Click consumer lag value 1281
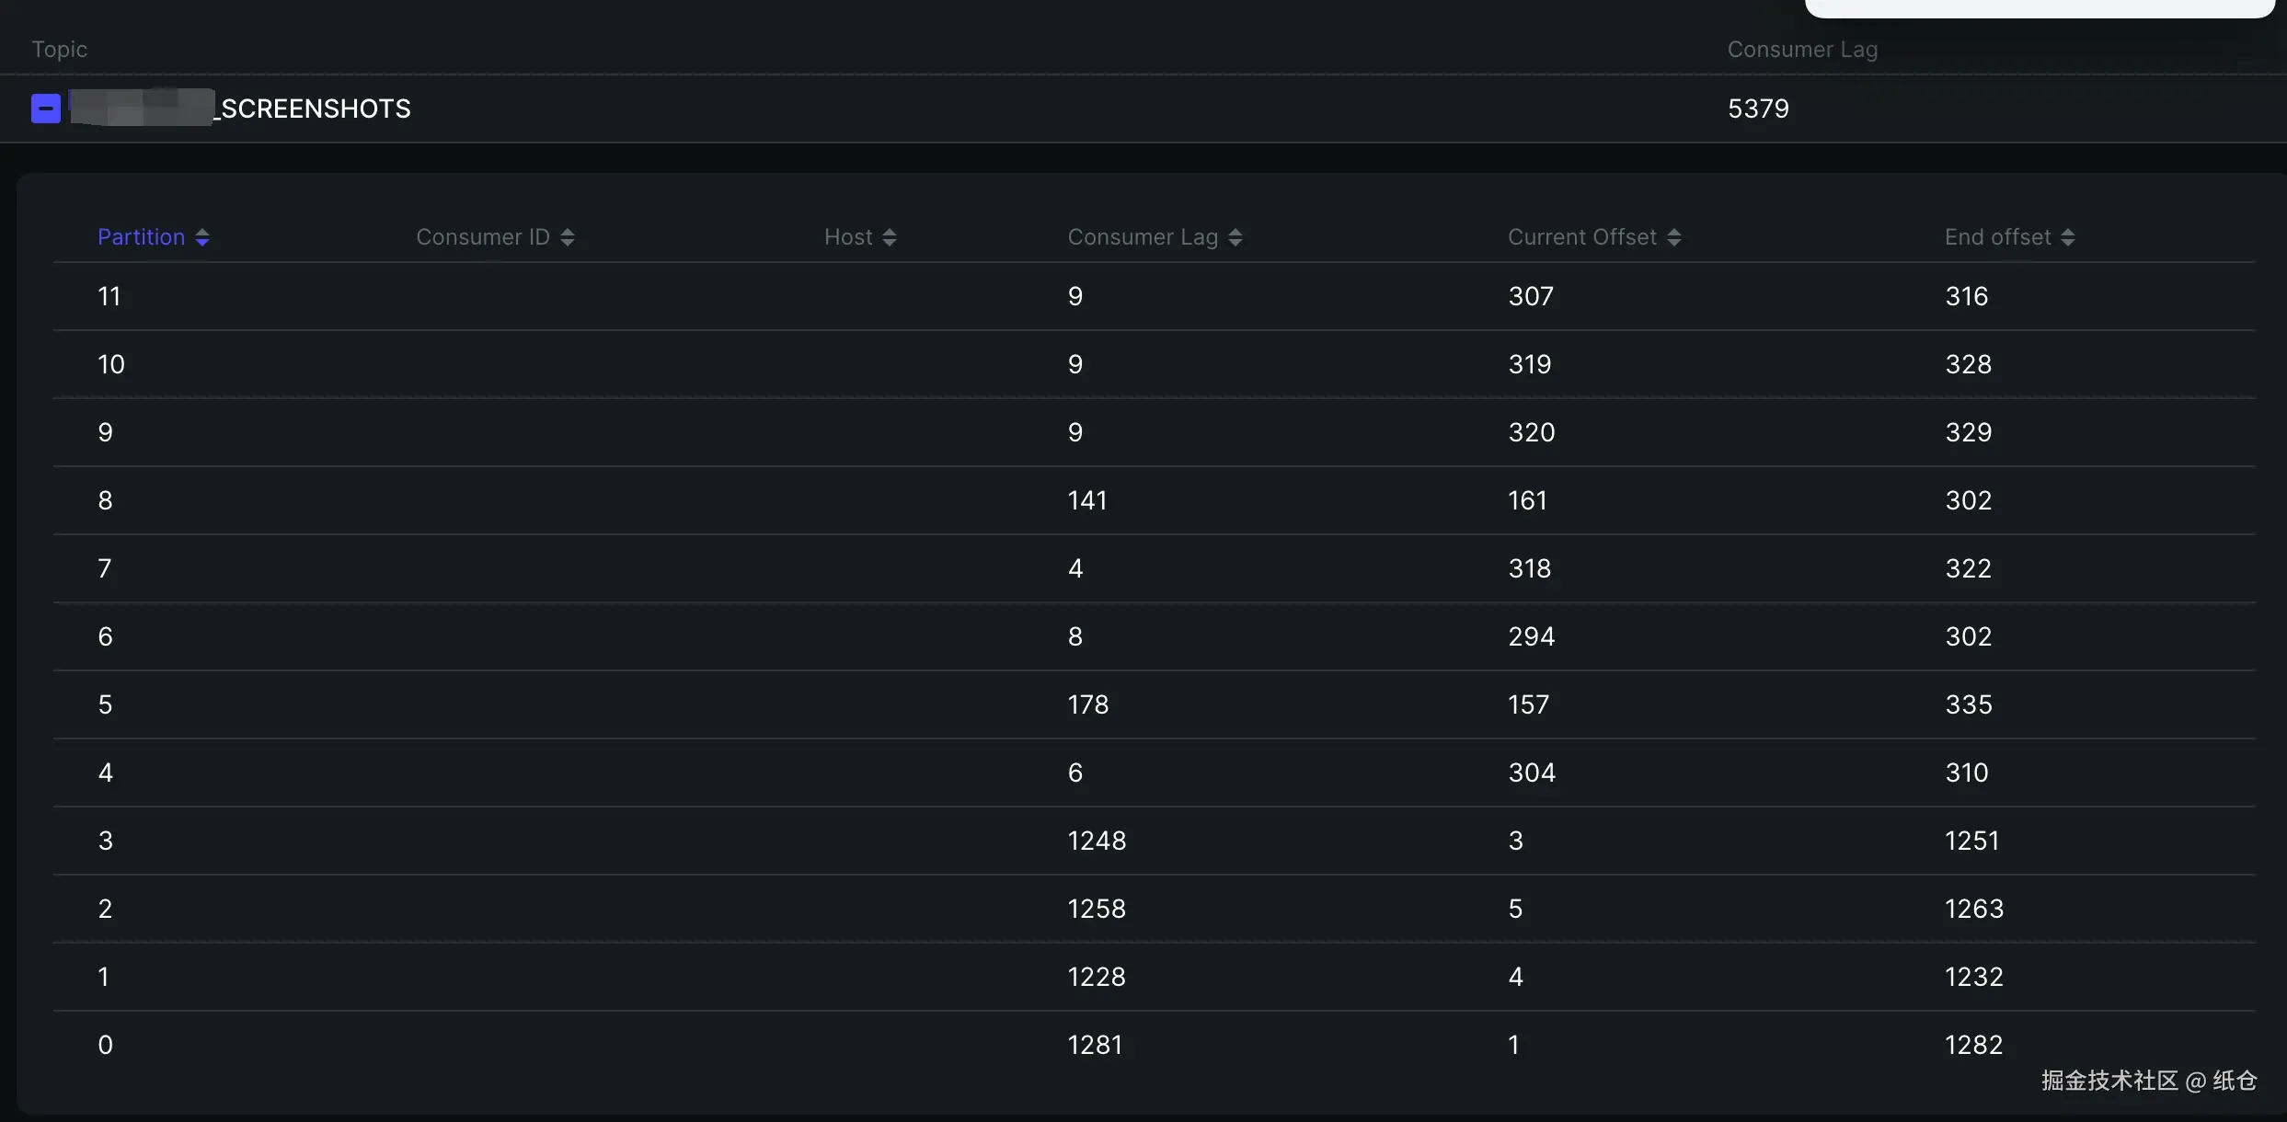 click(x=1095, y=1045)
